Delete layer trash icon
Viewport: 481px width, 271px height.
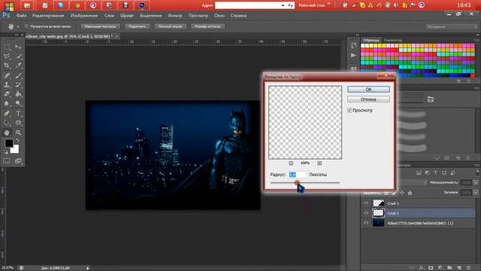468,268
